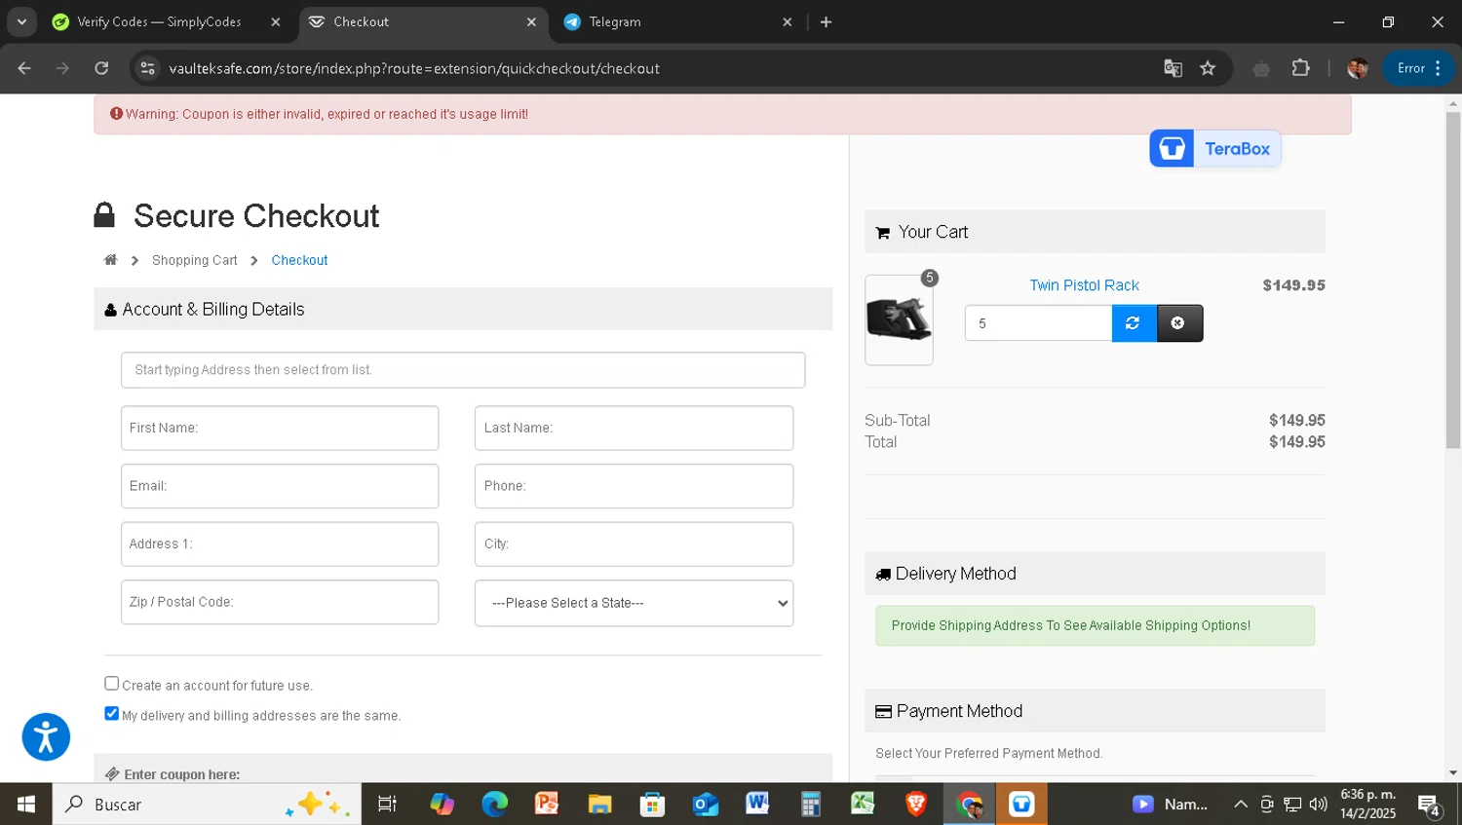Open the volume control in system tray
Screen dimensions: 1462x825
(x=1318, y=805)
